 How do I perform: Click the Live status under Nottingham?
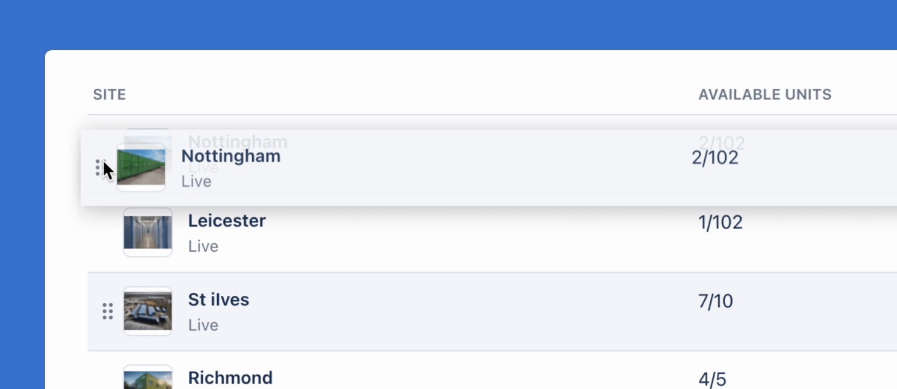coord(196,181)
